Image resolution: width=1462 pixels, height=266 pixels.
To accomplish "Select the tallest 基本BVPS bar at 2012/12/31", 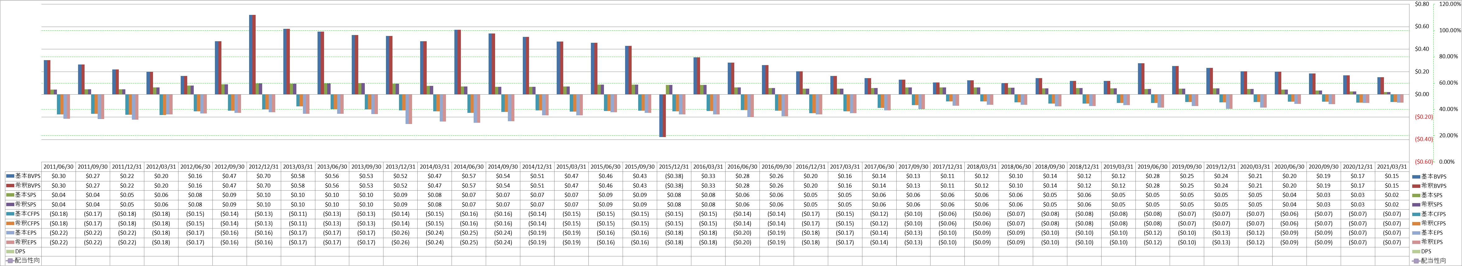I will pos(251,54).
